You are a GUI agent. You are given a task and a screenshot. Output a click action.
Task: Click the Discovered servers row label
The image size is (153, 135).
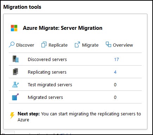tap(47, 60)
